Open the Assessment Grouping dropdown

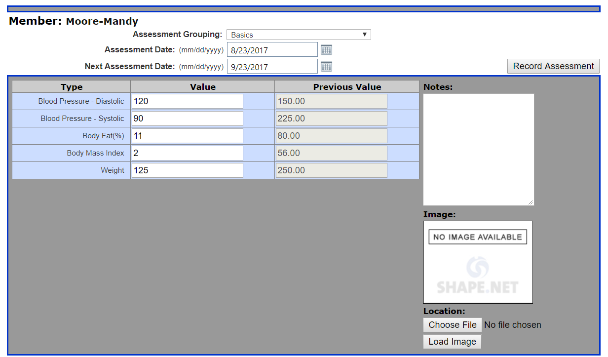[x=298, y=34]
